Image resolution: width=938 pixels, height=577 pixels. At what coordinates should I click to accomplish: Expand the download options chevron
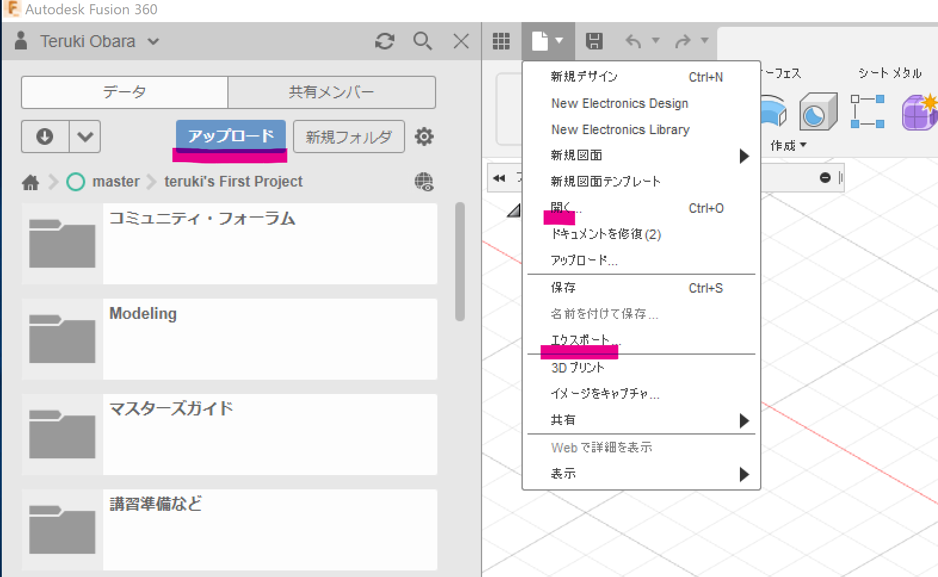point(85,137)
